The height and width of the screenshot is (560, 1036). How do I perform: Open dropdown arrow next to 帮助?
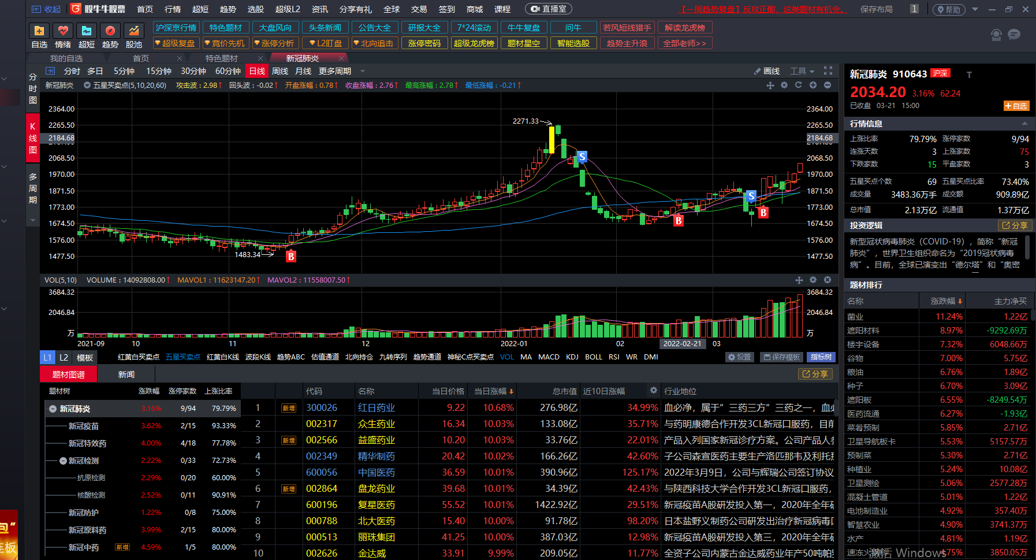pyautogui.click(x=975, y=9)
